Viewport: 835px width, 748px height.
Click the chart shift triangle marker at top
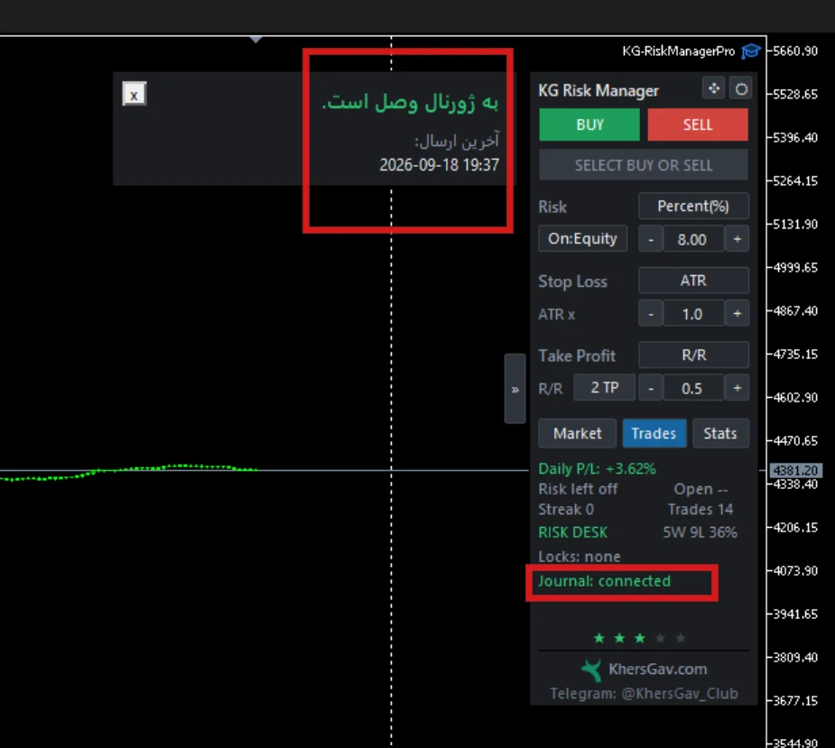[x=255, y=40]
